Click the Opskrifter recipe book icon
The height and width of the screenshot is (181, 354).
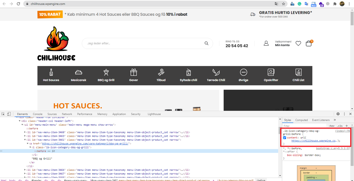coord(271,72)
